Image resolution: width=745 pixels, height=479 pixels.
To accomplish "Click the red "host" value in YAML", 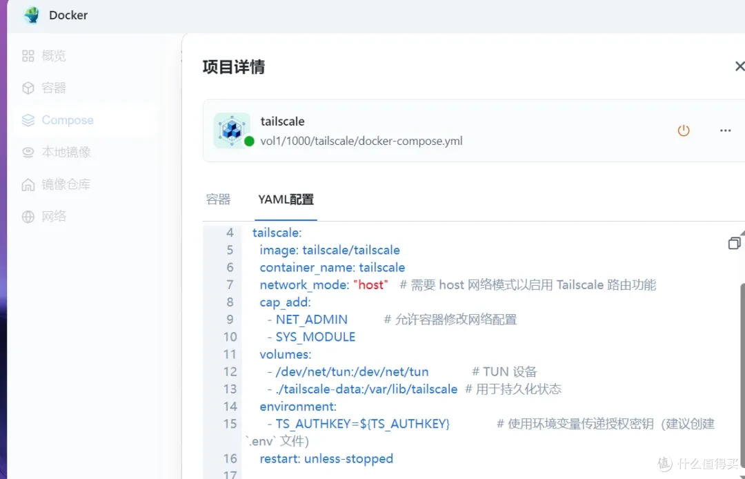I will click(x=370, y=285).
